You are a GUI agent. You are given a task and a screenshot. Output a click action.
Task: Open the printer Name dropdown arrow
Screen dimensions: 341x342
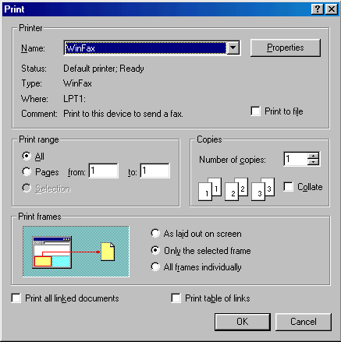click(233, 48)
